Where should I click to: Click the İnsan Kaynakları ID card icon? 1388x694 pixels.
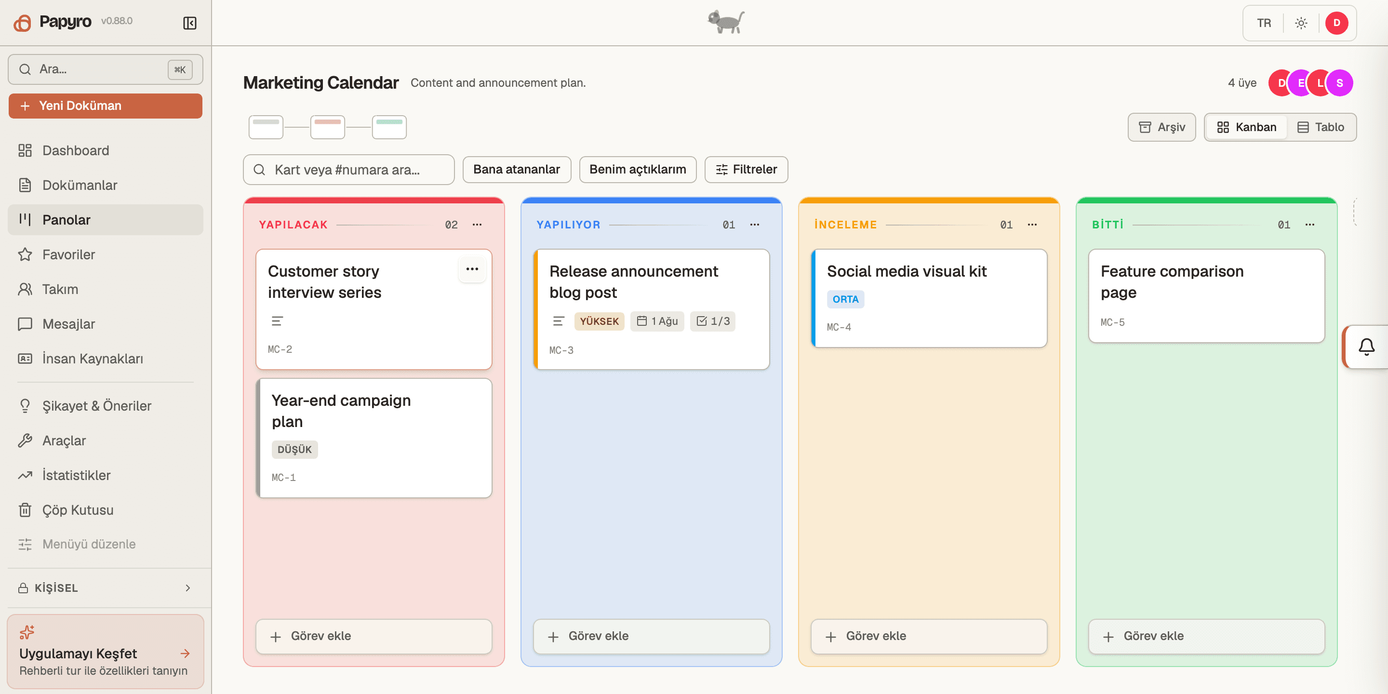pos(25,359)
